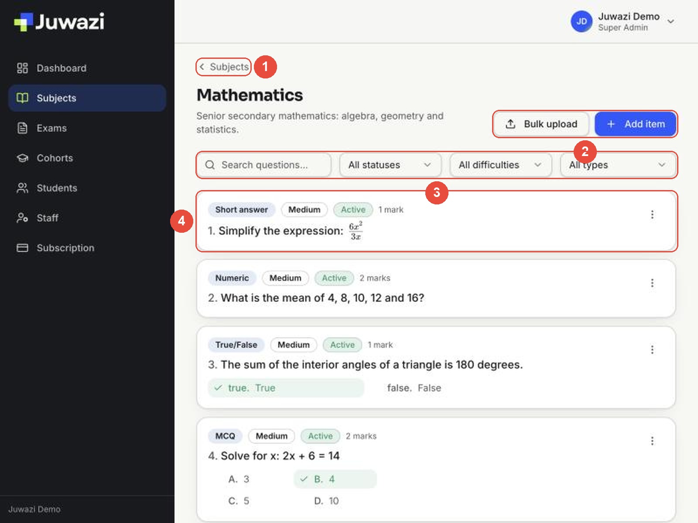Image resolution: width=698 pixels, height=523 pixels.
Task: Open the All statuses dropdown
Action: [x=390, y=165]
